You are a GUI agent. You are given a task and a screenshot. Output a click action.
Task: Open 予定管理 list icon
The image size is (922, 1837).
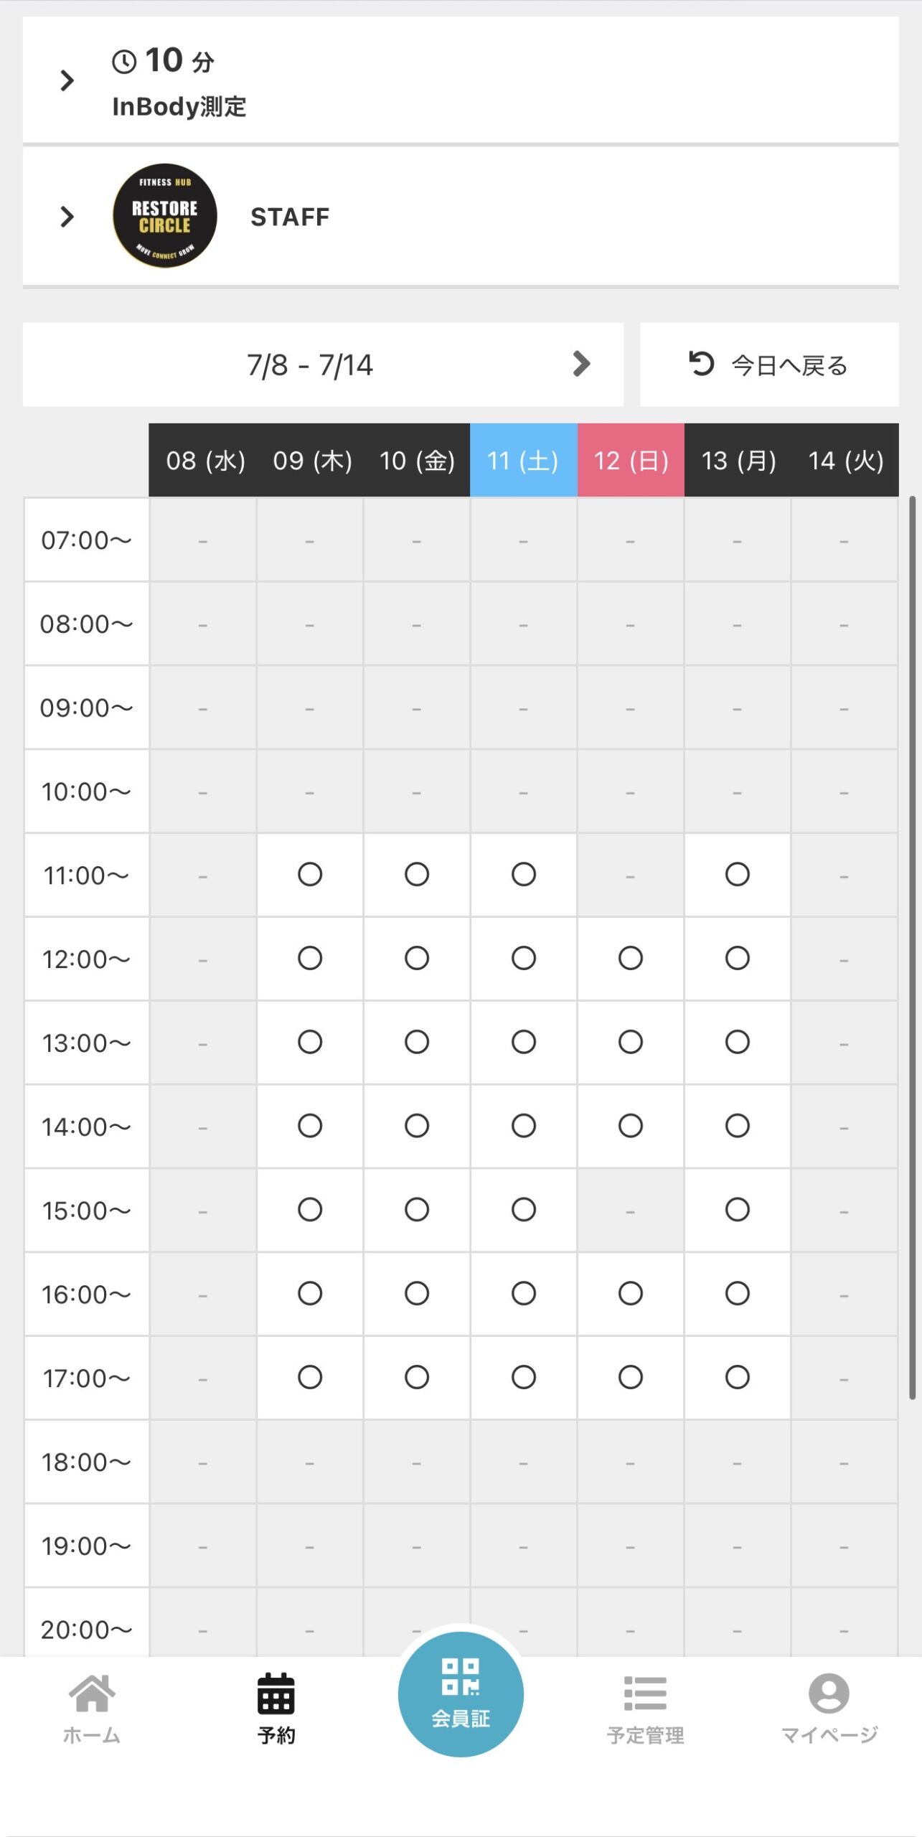[645, 1693]
